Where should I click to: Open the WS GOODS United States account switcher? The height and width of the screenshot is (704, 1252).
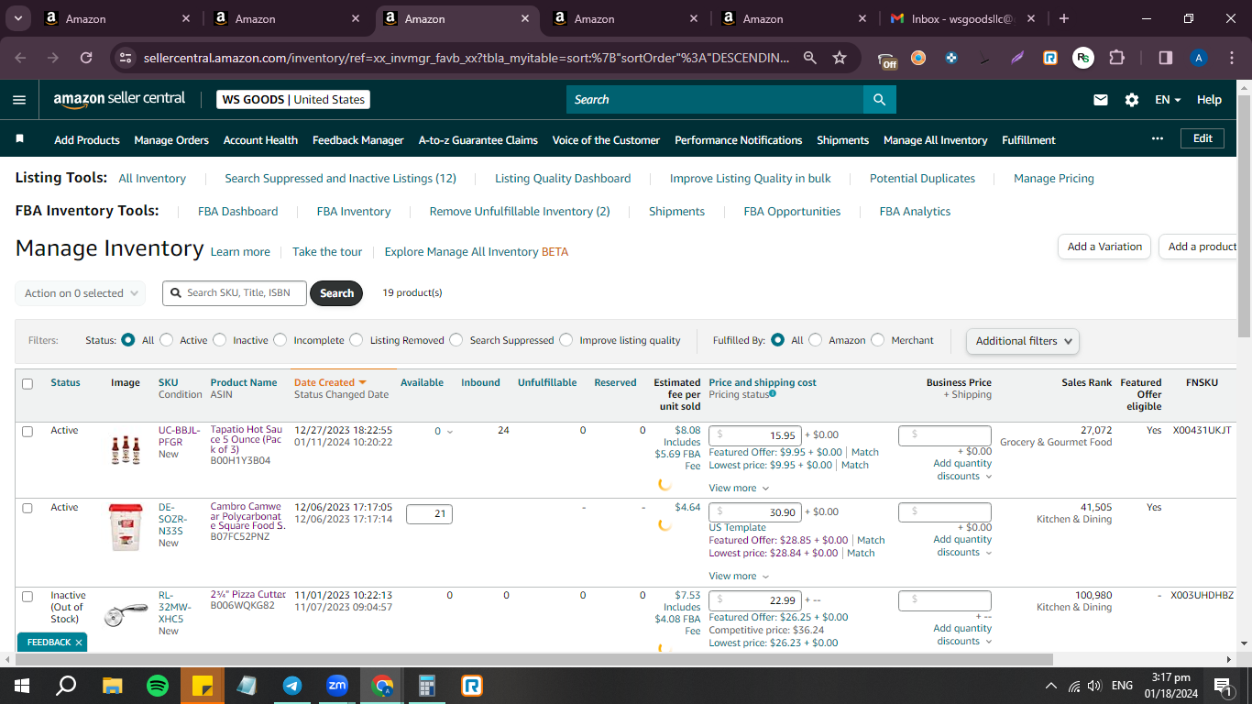pos(293,100)
